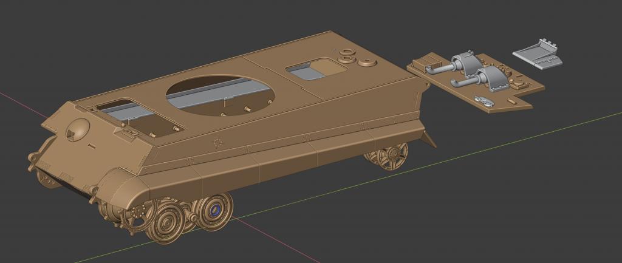Click the red X-axis line
The height and width of the screenshot is (263, 622).
(x=18, y=101)
